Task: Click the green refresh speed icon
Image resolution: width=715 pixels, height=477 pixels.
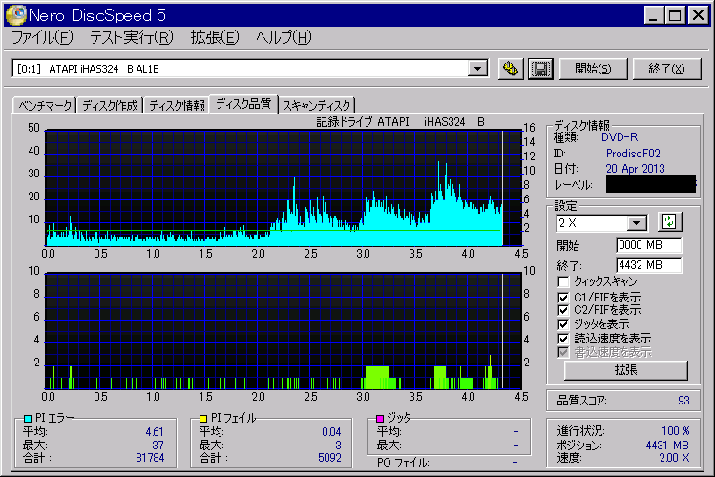Action: pos(669,222)
